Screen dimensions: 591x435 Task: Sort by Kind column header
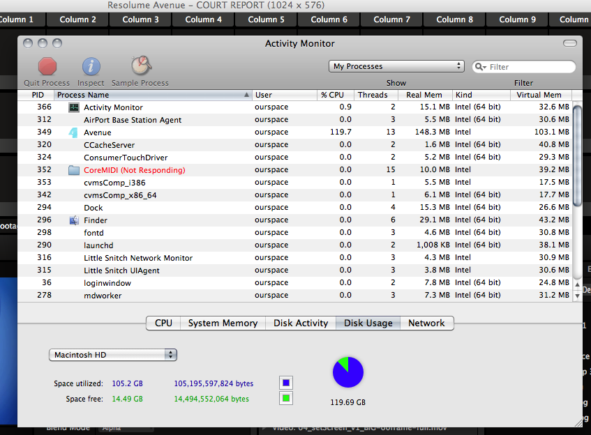coord(481,95)
